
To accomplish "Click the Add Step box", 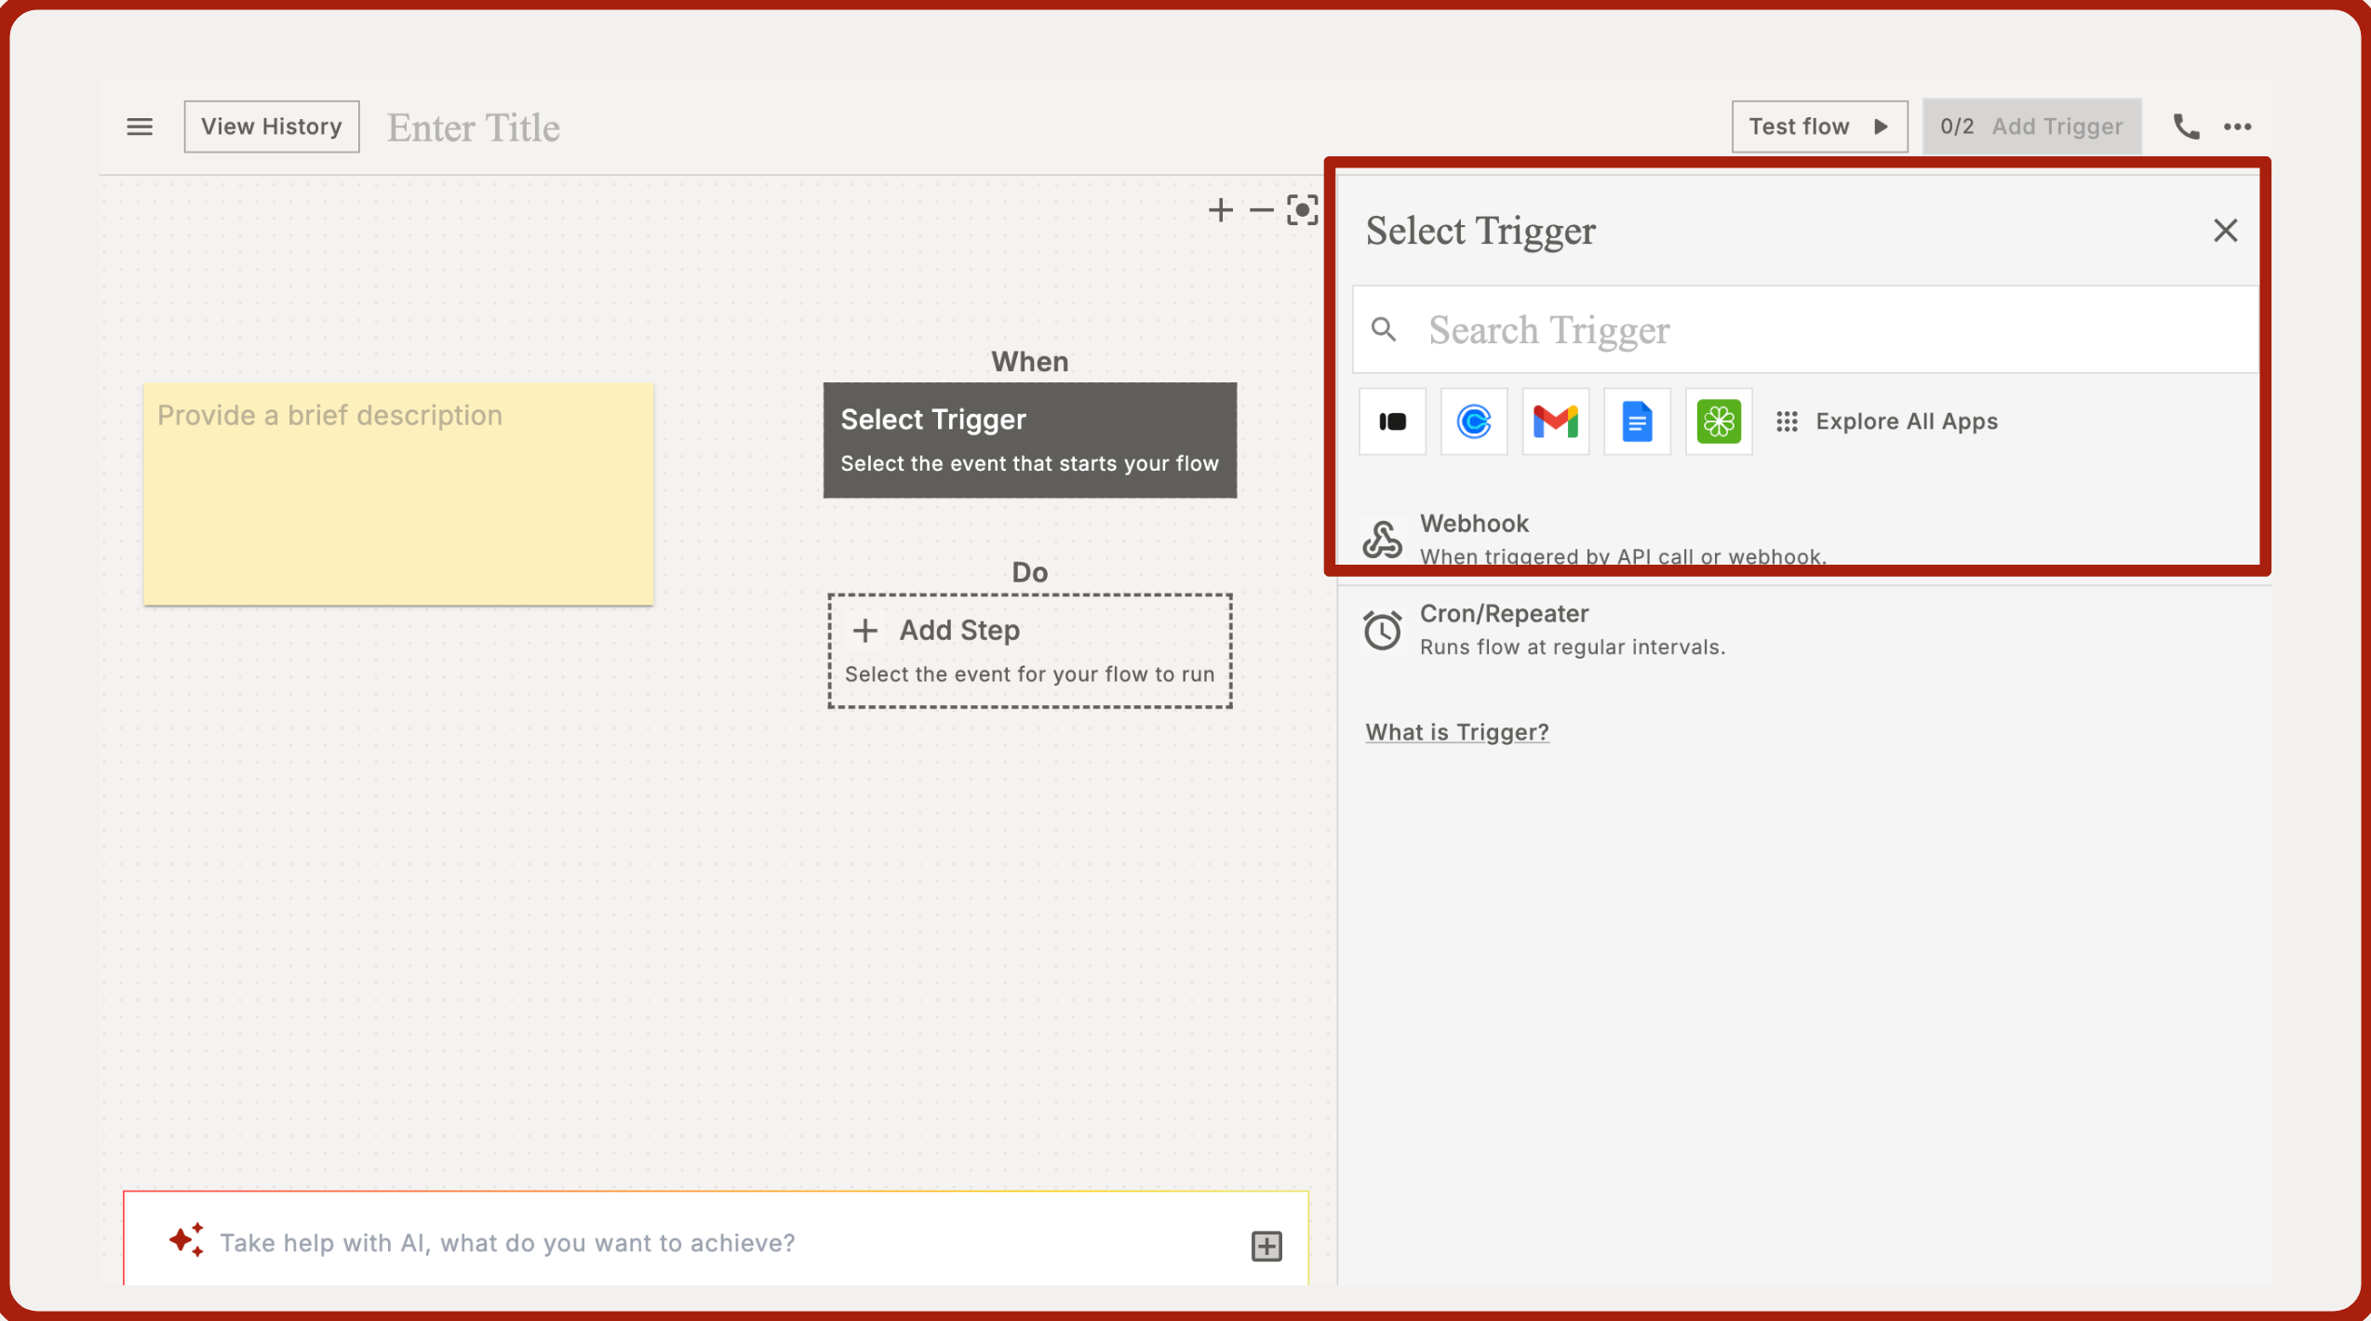I will point(1030,650).
